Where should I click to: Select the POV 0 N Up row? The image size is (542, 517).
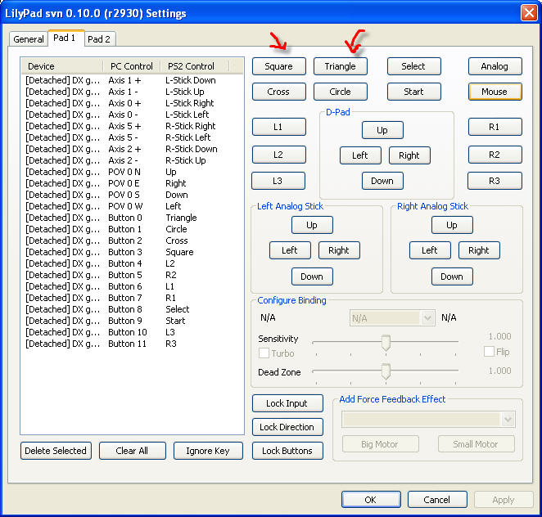tap(132, 172)
